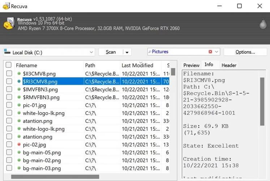Screen dimensions: 270x181
Task: Switch to the Preview tab
Action: coord(191,65)
